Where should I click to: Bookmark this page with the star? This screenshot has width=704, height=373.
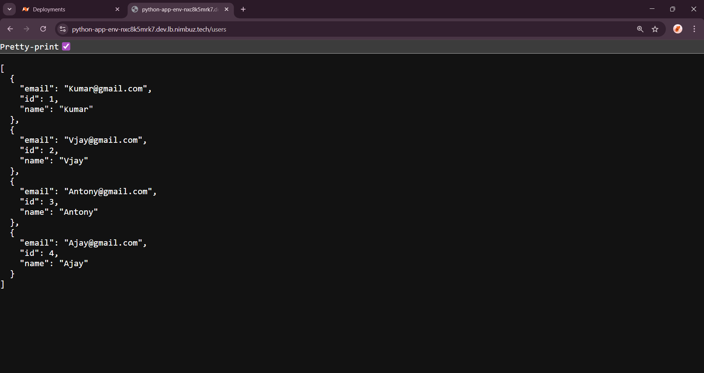pyautogui.click(x=655, y=29)
